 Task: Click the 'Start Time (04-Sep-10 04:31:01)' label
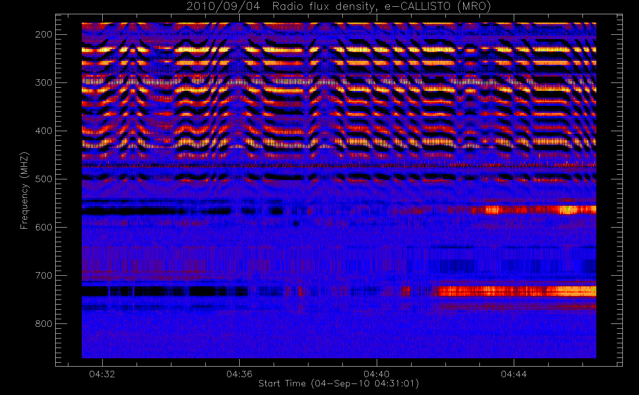pos(338,384)
